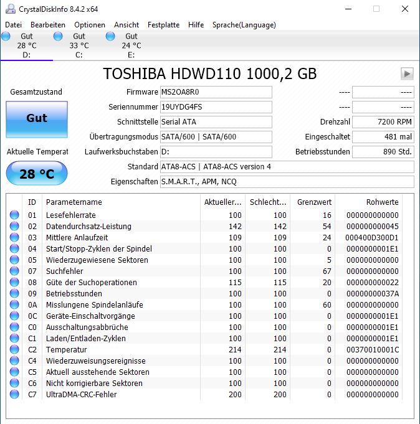Image resolution: width=420 pixels, height=424 pixels.
Task: Click the 28 °C temperature button
Action: click(x=37, y=173)
